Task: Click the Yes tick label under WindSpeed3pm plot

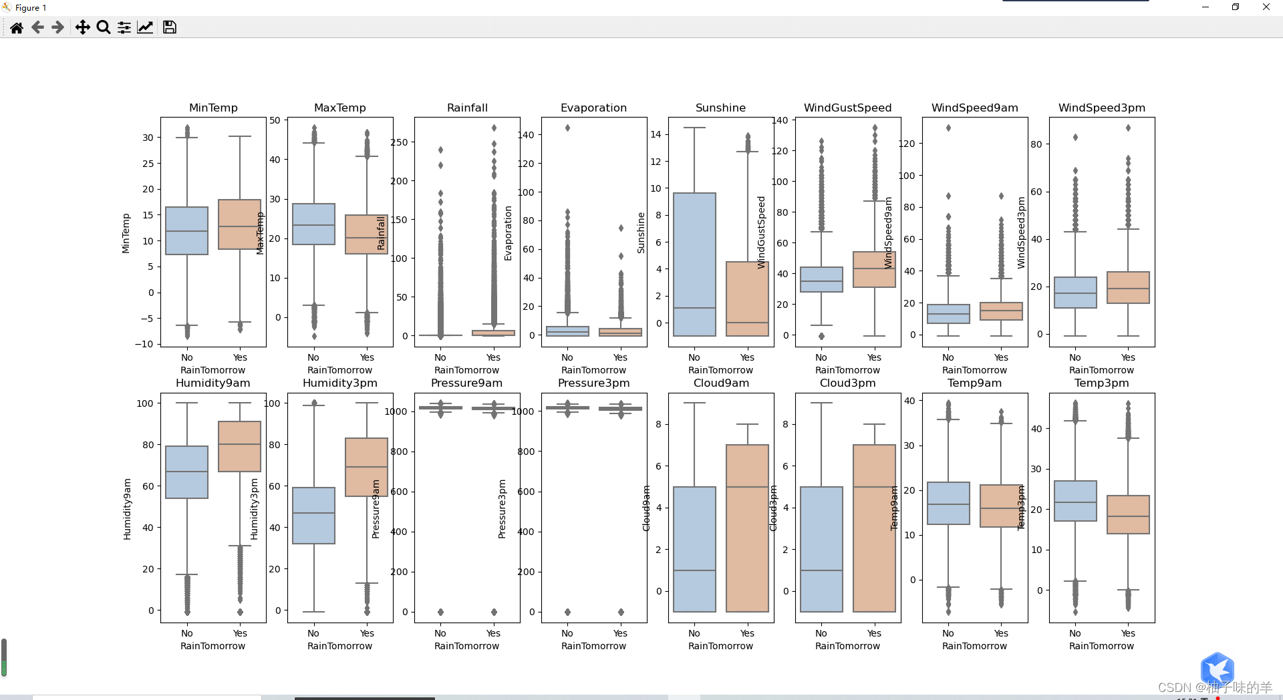Action: pos(1128,357)
